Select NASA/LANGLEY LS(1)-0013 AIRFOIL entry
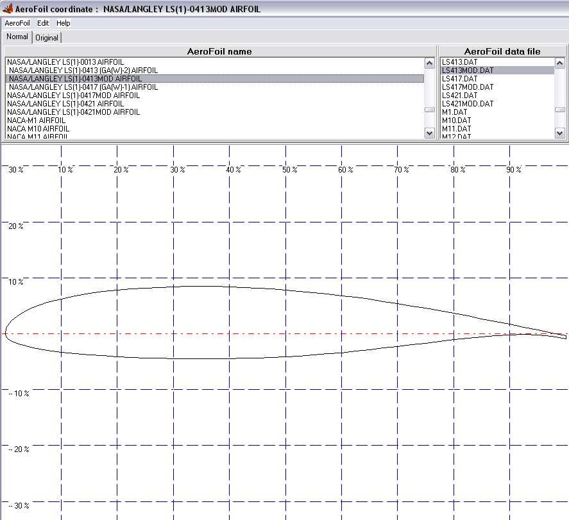The width and height of the screenshot is (569, 520). (65, 62)
